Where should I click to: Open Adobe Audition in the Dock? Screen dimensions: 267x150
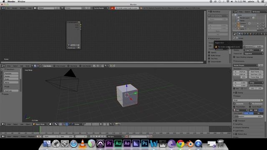point(118,143)
